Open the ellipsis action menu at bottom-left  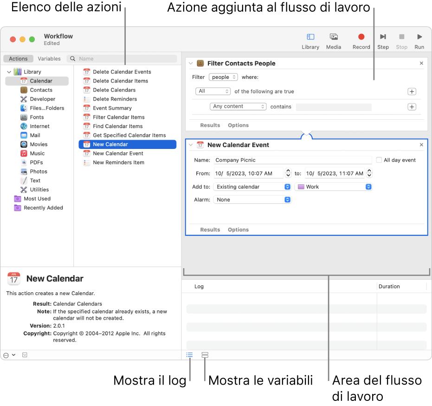click(x=9, y=355)
